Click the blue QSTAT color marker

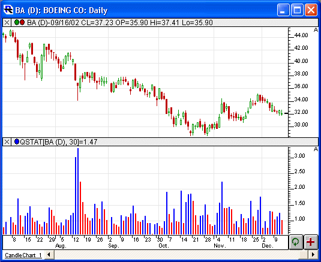click(x=17, y=141)
